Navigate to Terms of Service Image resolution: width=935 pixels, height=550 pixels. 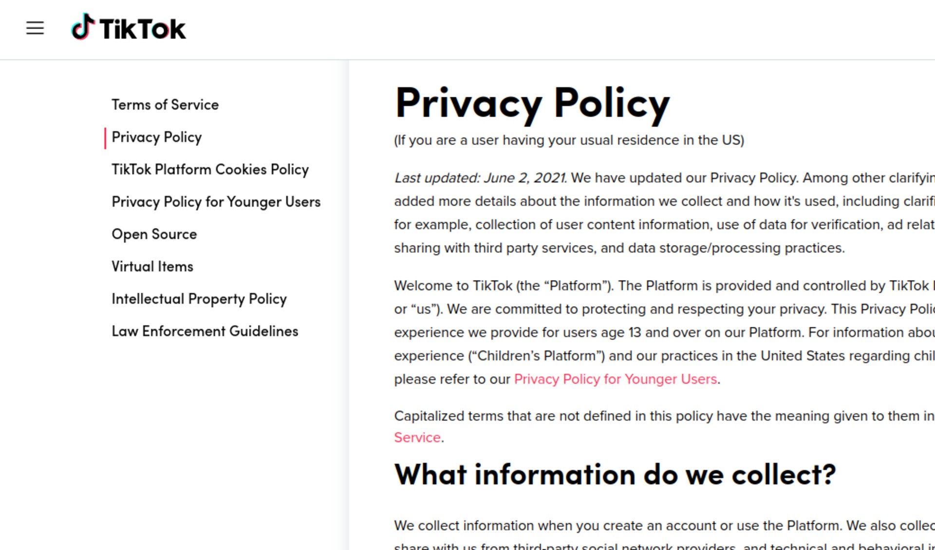click(x=166, y=105)
